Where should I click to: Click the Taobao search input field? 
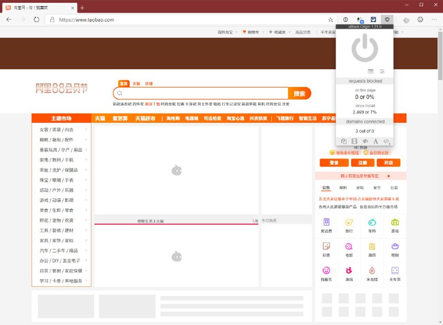coord(200,94)
